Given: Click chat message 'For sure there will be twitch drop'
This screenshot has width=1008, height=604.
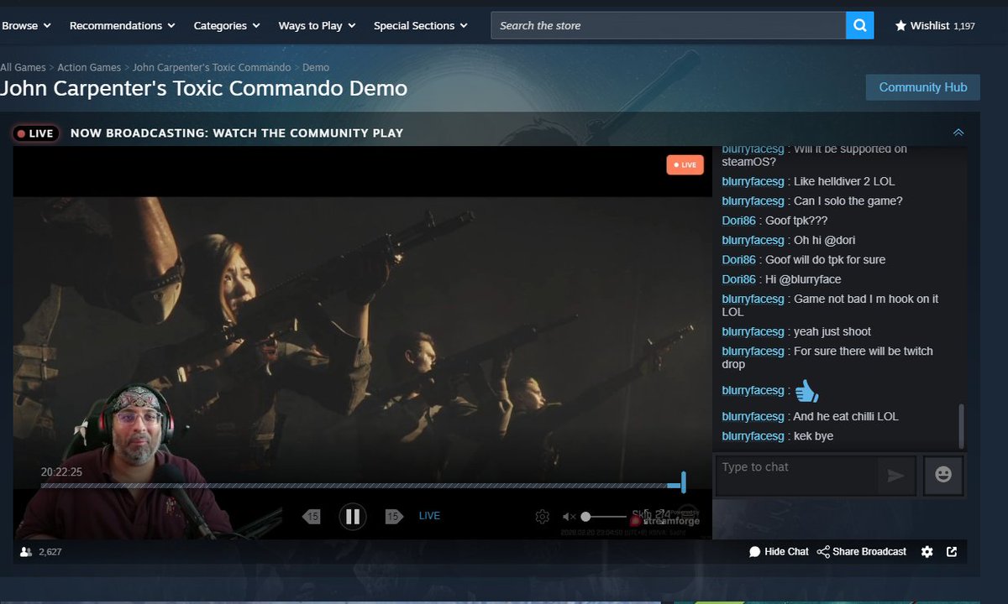Looking at the screenshot, I should tap(827, 357).
